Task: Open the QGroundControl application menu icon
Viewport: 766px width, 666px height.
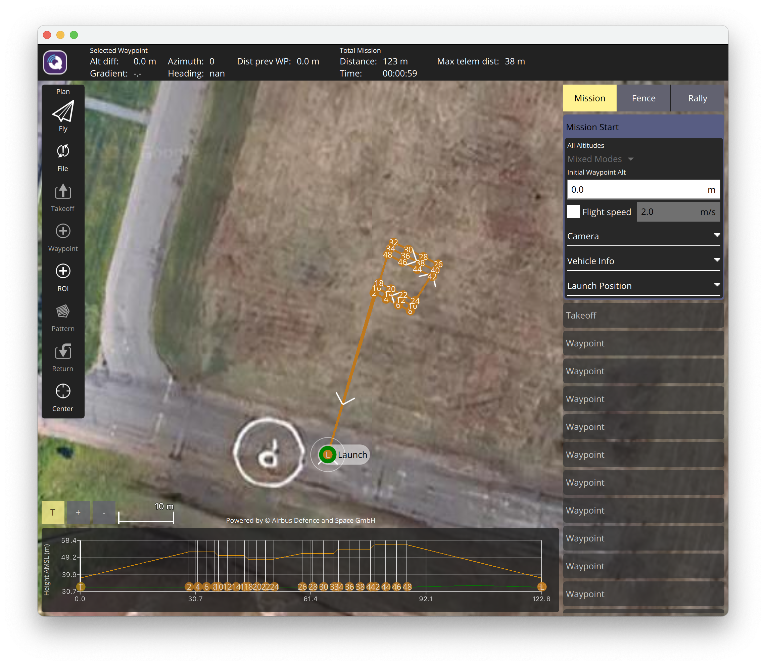Action: tap(55, 62)
